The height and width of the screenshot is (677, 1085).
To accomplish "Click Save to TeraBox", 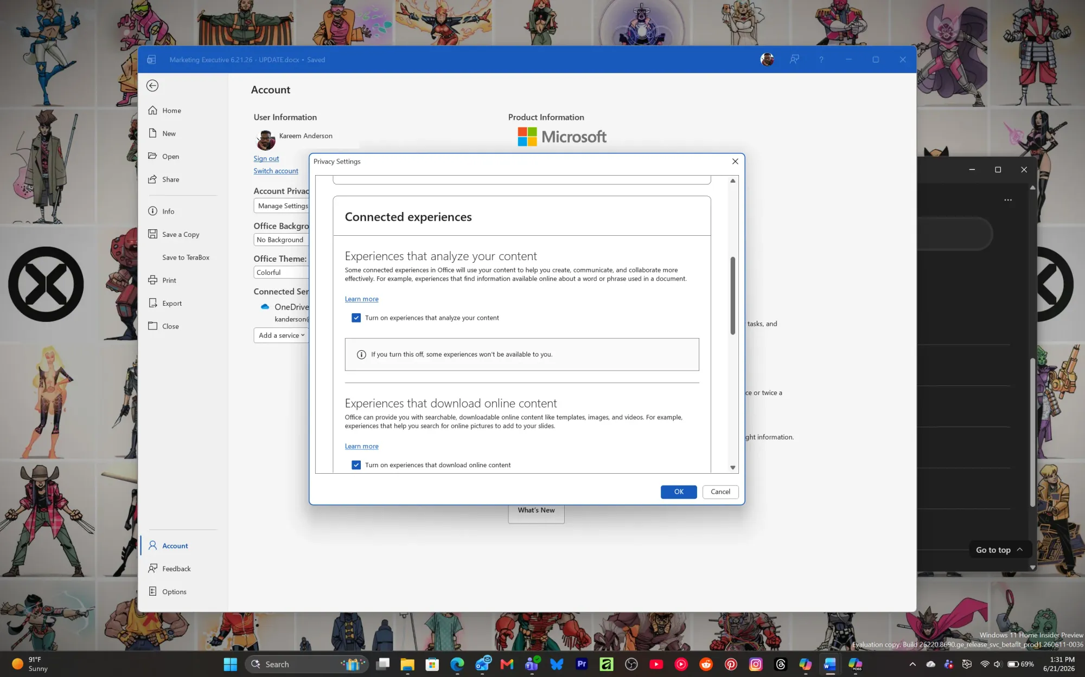I will pyautogui.click(x=186, y=257).
